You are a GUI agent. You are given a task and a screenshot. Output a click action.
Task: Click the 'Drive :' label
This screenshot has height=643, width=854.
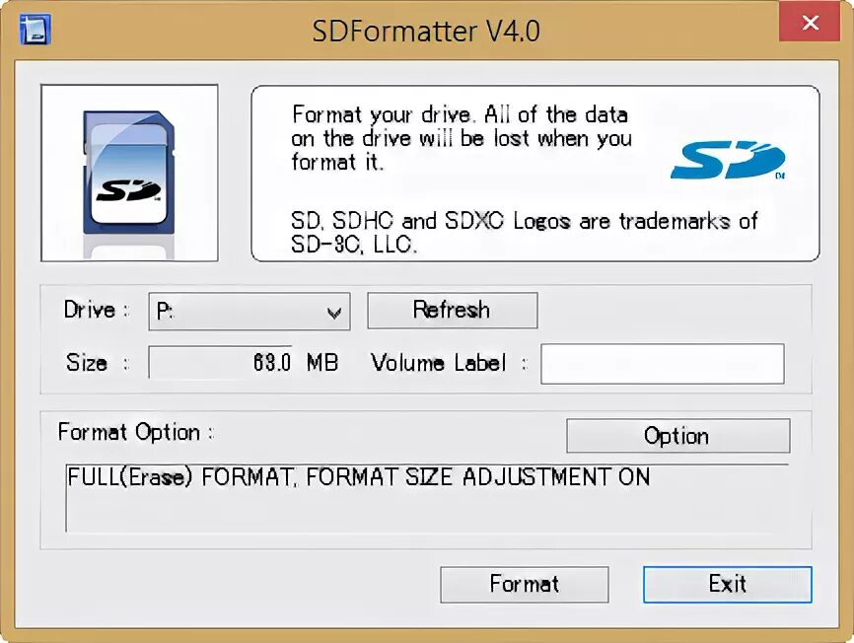pyautogui.click(x=97, y=310)
